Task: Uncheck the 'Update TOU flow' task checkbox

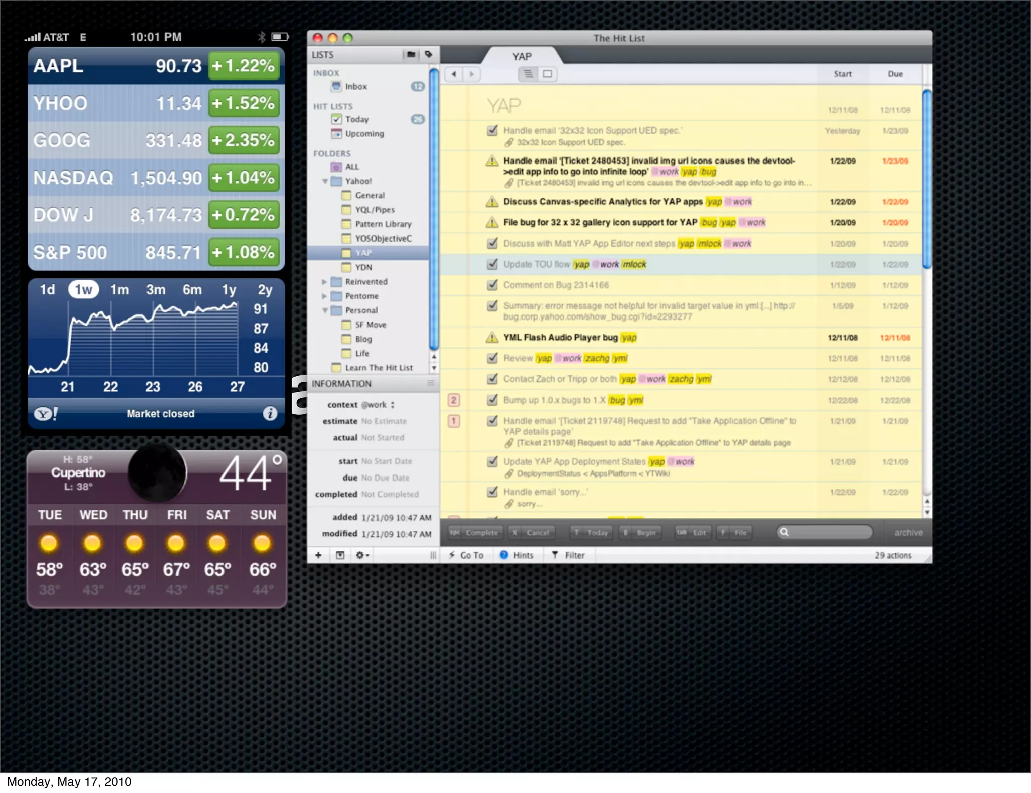Action: pos(492,264)
